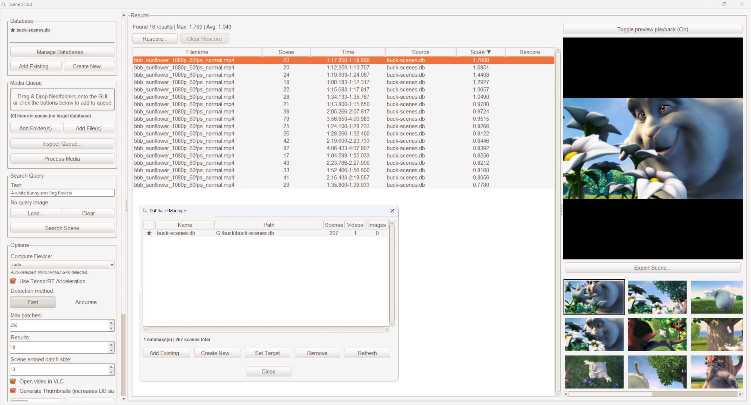Image resolution: width=751 pixels, height=405 pixels.
Task: Open the Rescore dialog
Action: click(x=155, y=39)
